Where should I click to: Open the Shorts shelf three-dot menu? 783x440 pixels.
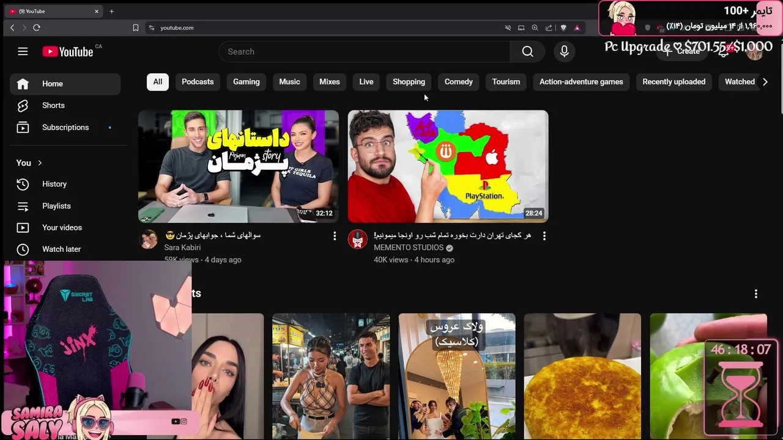(x=756, y=294)
